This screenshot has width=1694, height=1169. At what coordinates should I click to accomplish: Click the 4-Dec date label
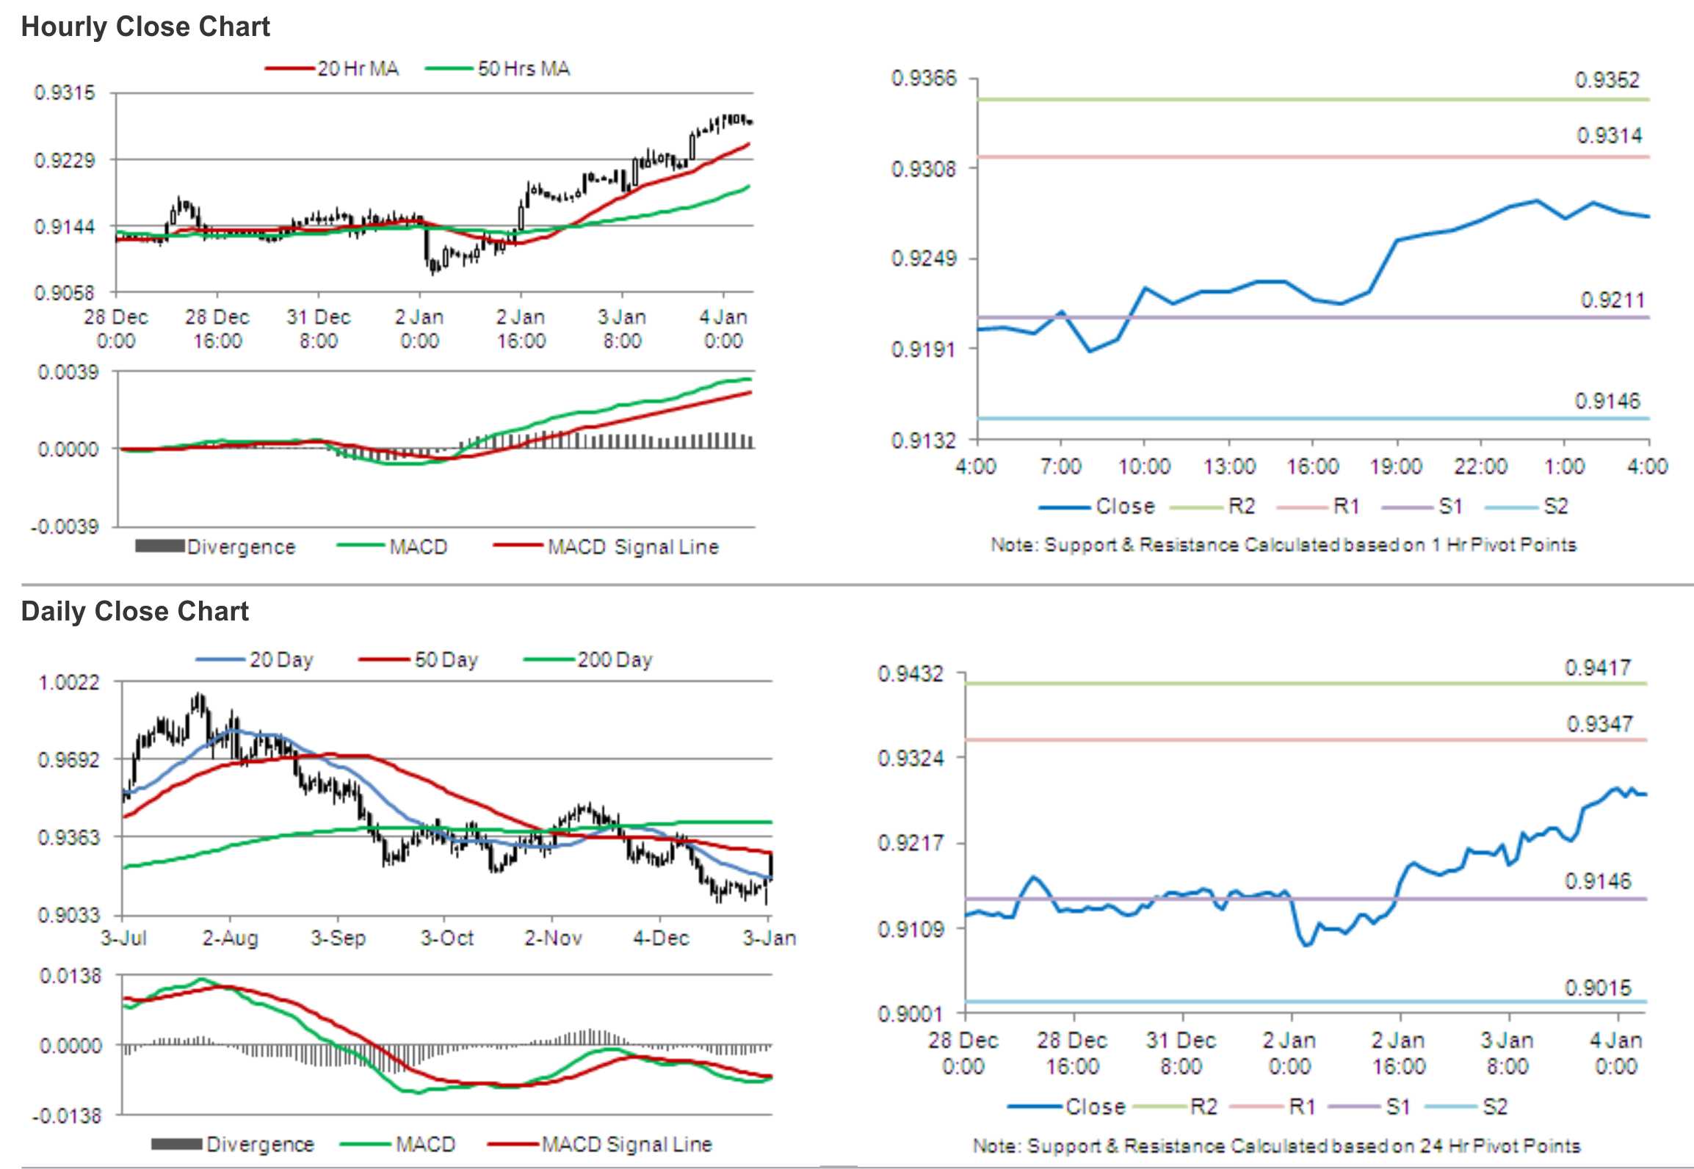point(661,938)
